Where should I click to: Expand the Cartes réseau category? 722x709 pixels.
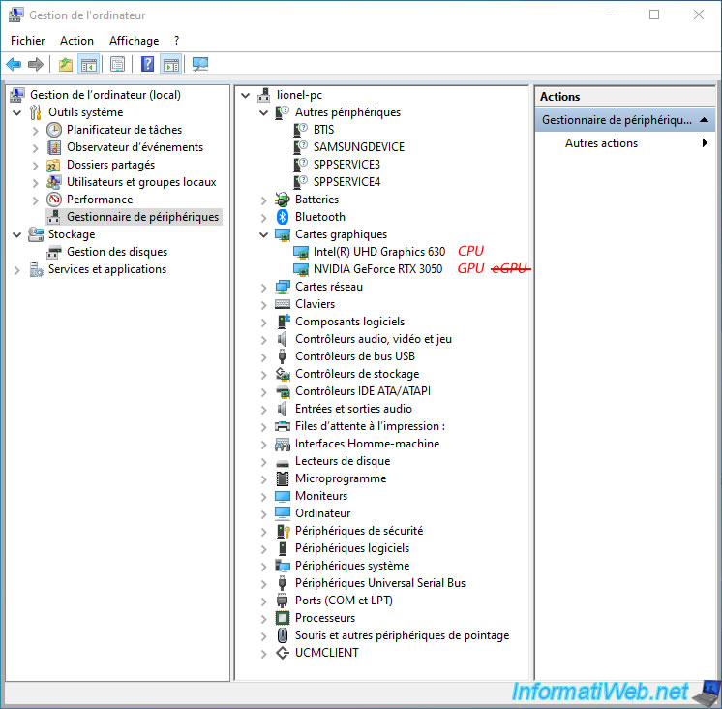pos(263,288)
